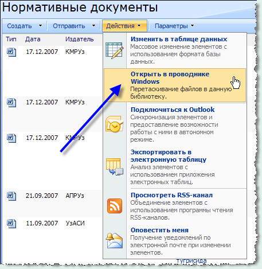Image resolution: width=262 pixels, height=269 pixels.
Task: Open the Word document icon dated 21.09.2007
Action: 11,196
